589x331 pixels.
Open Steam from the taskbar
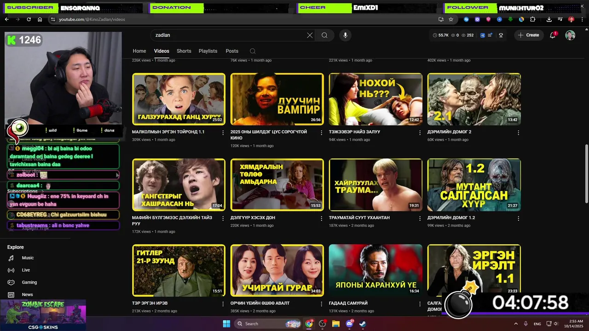tap(363, 324)
